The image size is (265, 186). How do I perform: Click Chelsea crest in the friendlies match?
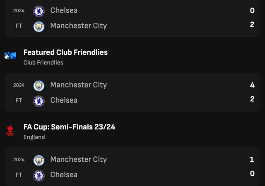[39, 101]
